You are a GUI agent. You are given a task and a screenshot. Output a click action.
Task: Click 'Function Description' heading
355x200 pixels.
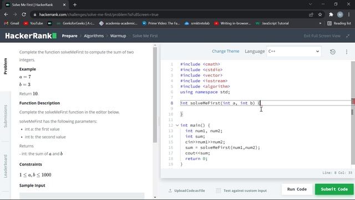pyautogui.click(x=39, y=103)
